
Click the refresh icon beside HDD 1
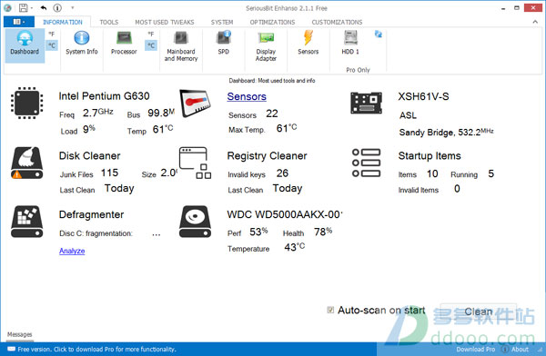(379, 35)
